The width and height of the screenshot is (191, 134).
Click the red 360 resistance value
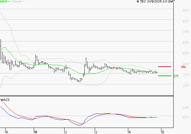pos(183,67)
